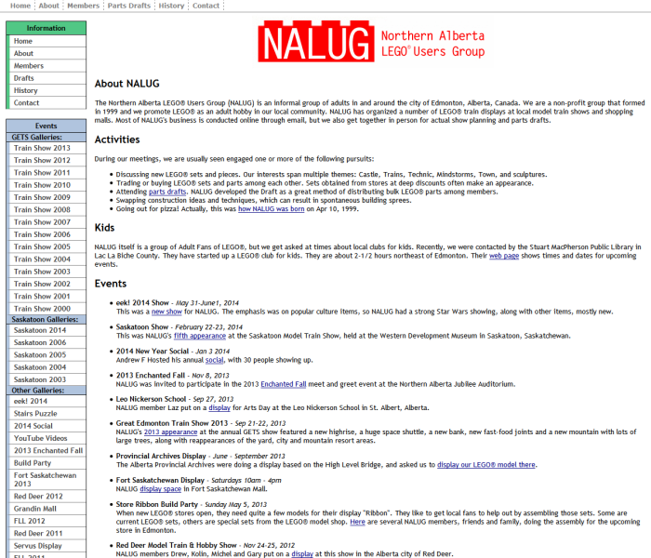This screenshot has width=651, height=558.
Task: Select Drafts in the Information sidebar
Action: click(46, 78)
